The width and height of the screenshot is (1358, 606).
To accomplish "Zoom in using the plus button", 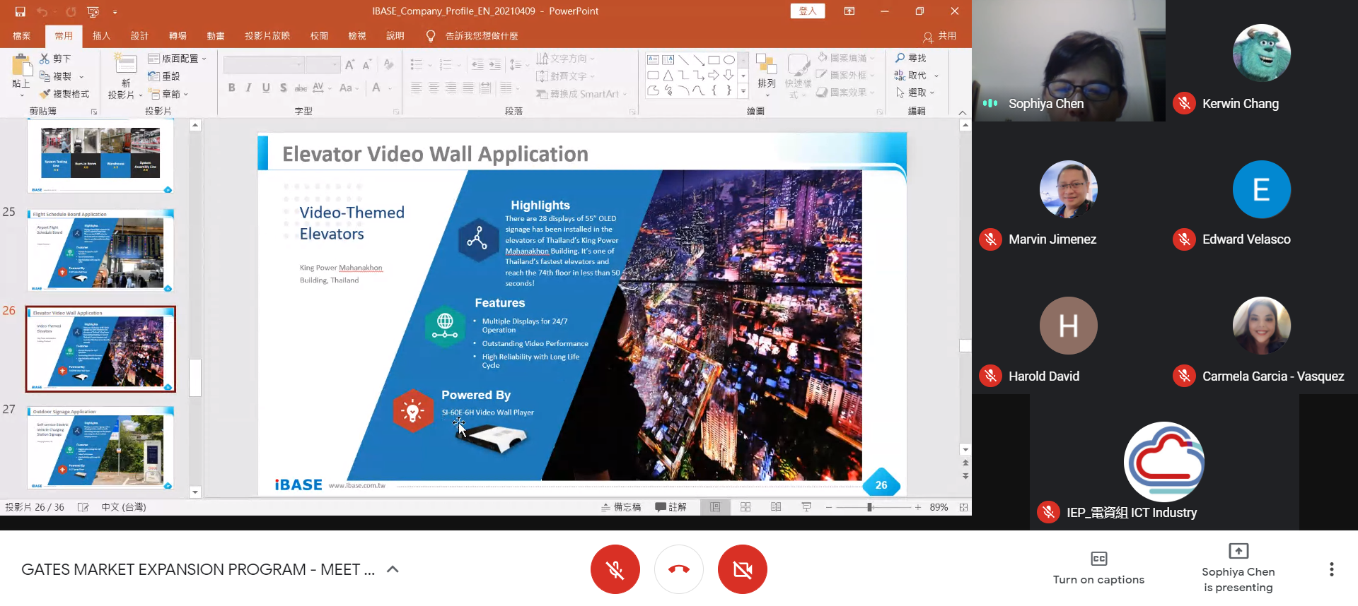I will click(918, 507).
